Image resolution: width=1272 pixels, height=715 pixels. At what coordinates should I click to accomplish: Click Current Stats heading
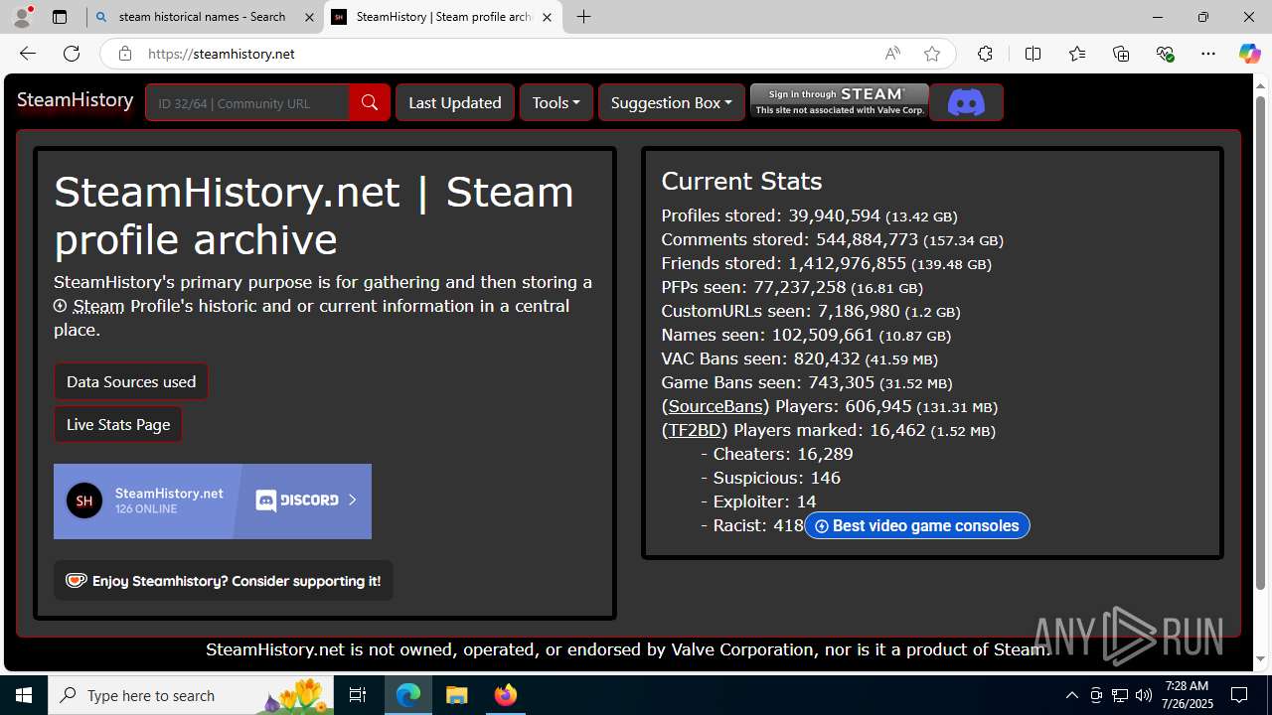(x=741, y=181)
